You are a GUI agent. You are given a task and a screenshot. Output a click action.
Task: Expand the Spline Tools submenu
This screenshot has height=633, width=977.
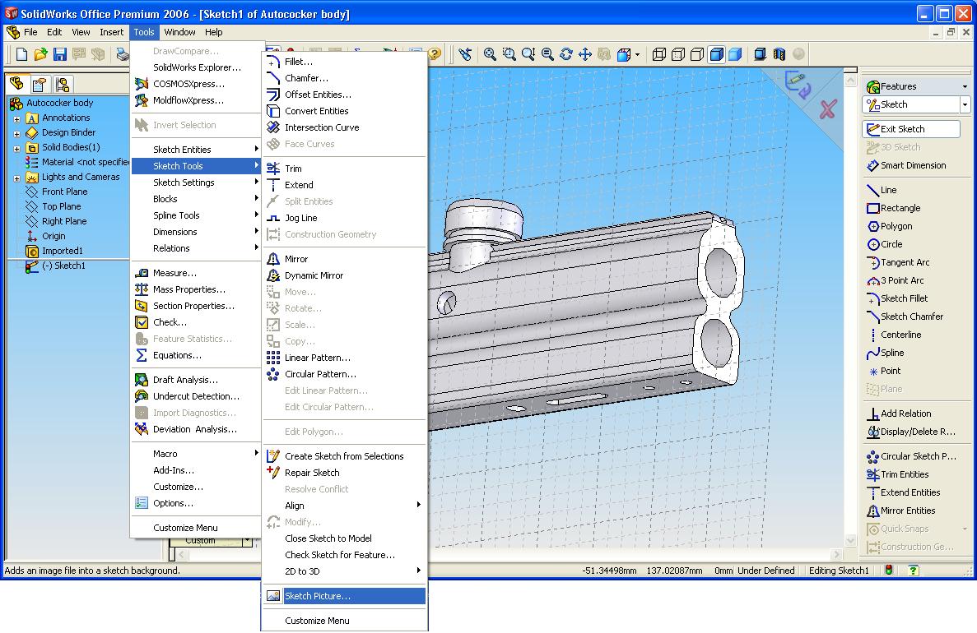(x=196, y=215)
